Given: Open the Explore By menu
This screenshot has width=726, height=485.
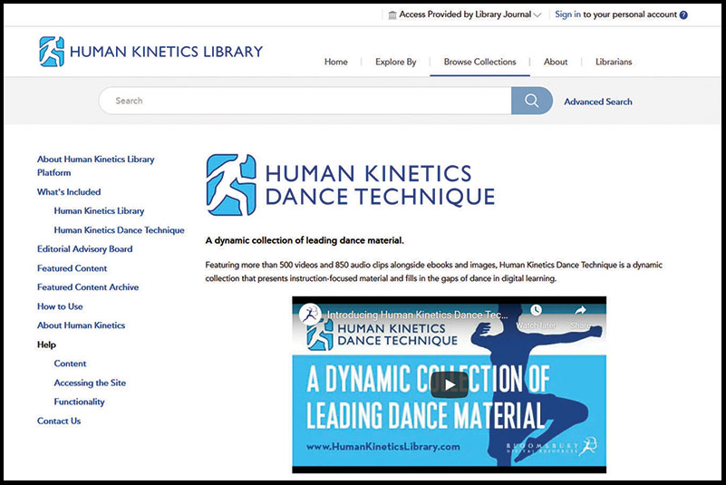Looking at the screenshot, I should (x=395, y=62).
